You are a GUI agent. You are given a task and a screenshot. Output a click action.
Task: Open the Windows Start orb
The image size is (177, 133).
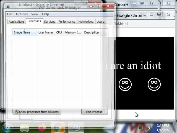tap(7, 128)
